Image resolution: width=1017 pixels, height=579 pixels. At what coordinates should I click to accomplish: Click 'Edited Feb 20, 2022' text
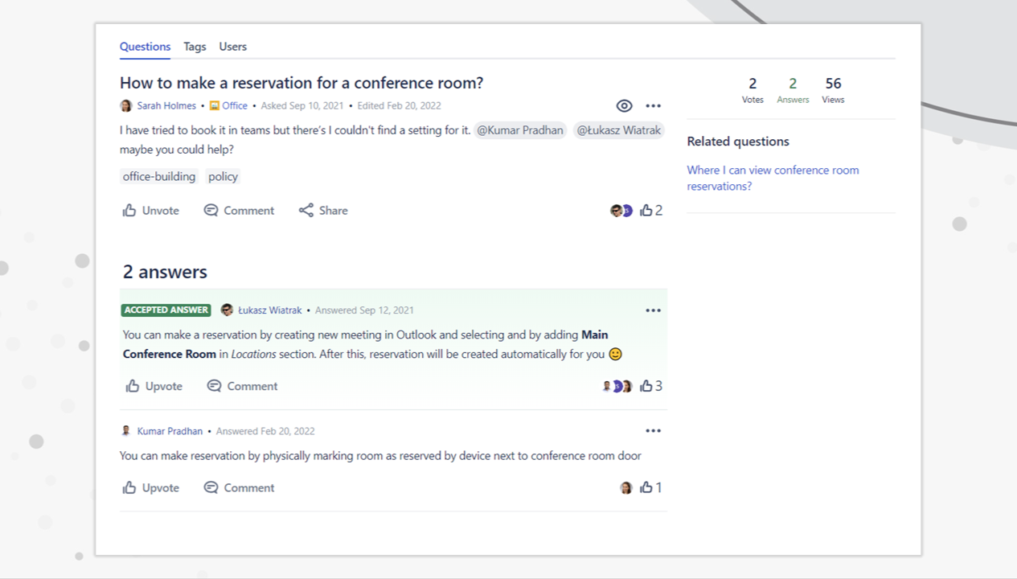point(399,105)
